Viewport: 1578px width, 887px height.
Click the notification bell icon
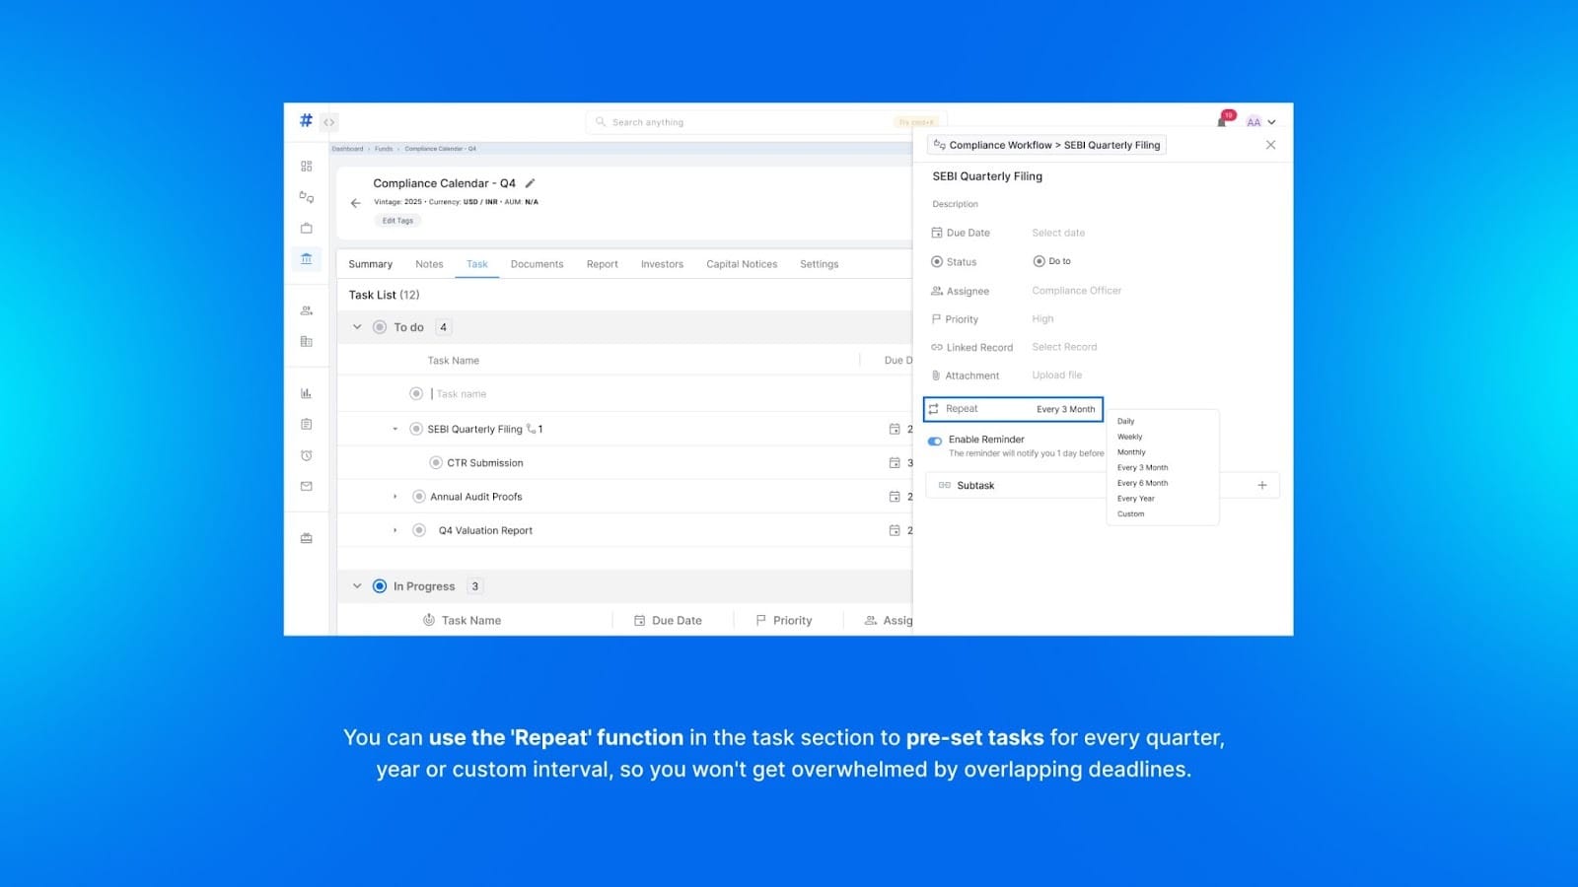(1223, 121)
